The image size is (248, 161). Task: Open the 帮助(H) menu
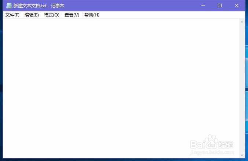click(92, 15)
